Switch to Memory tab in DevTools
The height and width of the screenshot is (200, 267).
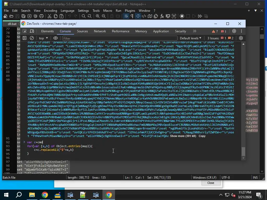tap(141, 31)
